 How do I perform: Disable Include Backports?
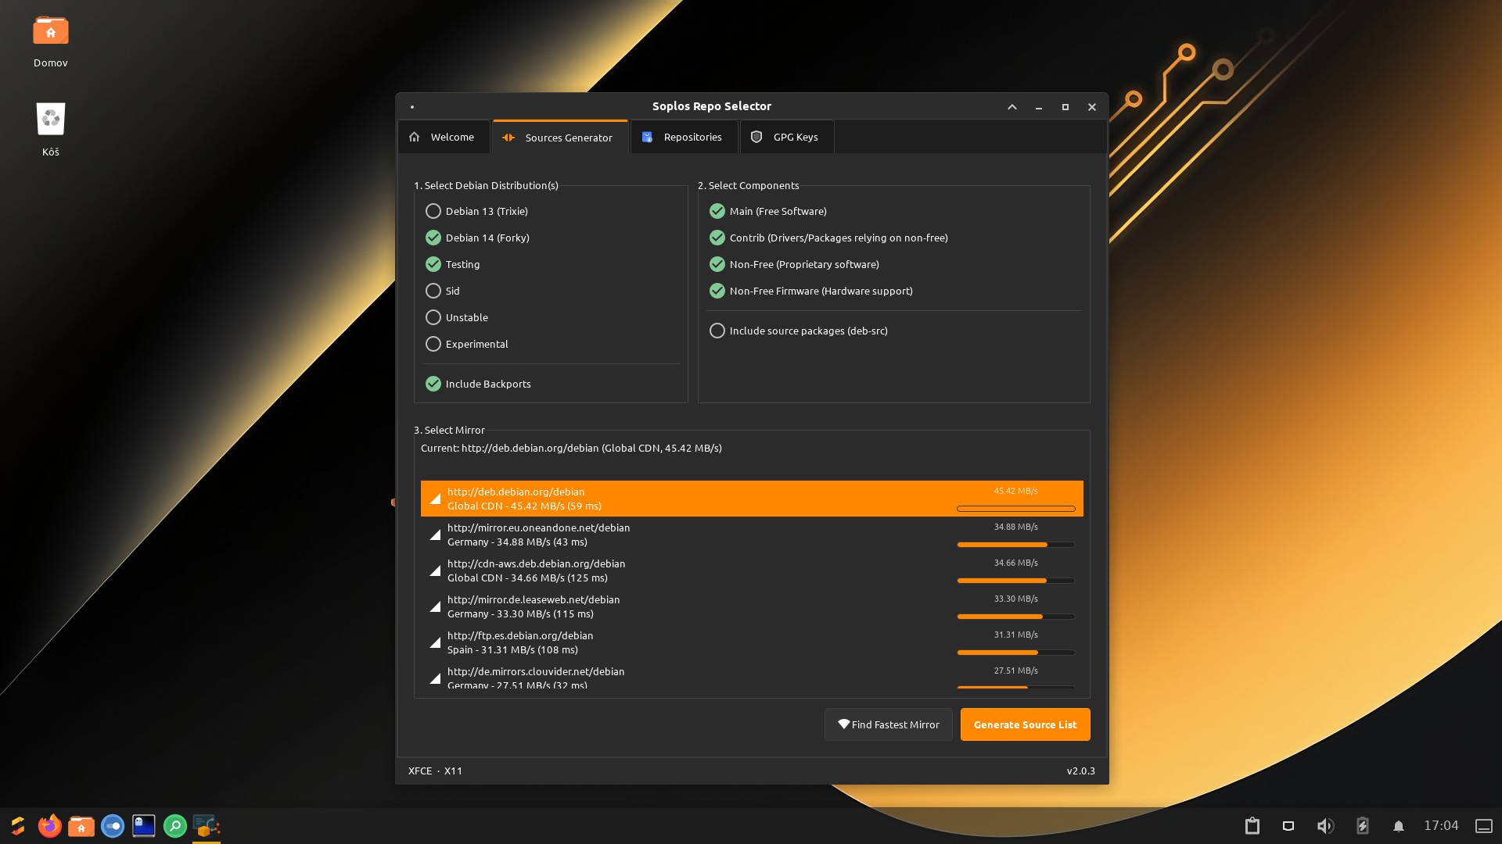coord(478,384)
